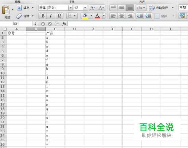Screen dimensions: 188x148
Task: Open the font size dropdown arrow
Action: (85, 8)
